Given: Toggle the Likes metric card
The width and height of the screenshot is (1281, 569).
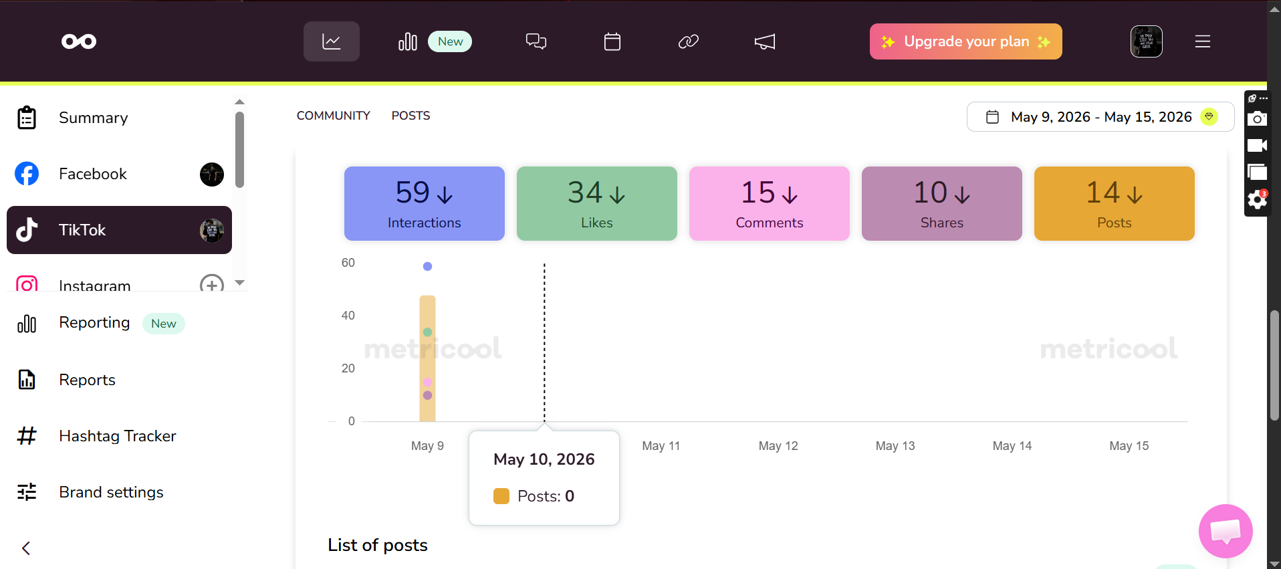Looking at the screenshot, I should tap(597, 203).
